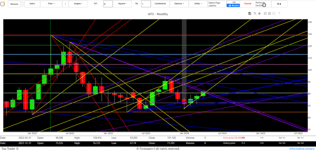The height and width of the screenshot is (150, 316).
Task: Focus the 1x1 value field containing 8
Action: pos(108,4)
